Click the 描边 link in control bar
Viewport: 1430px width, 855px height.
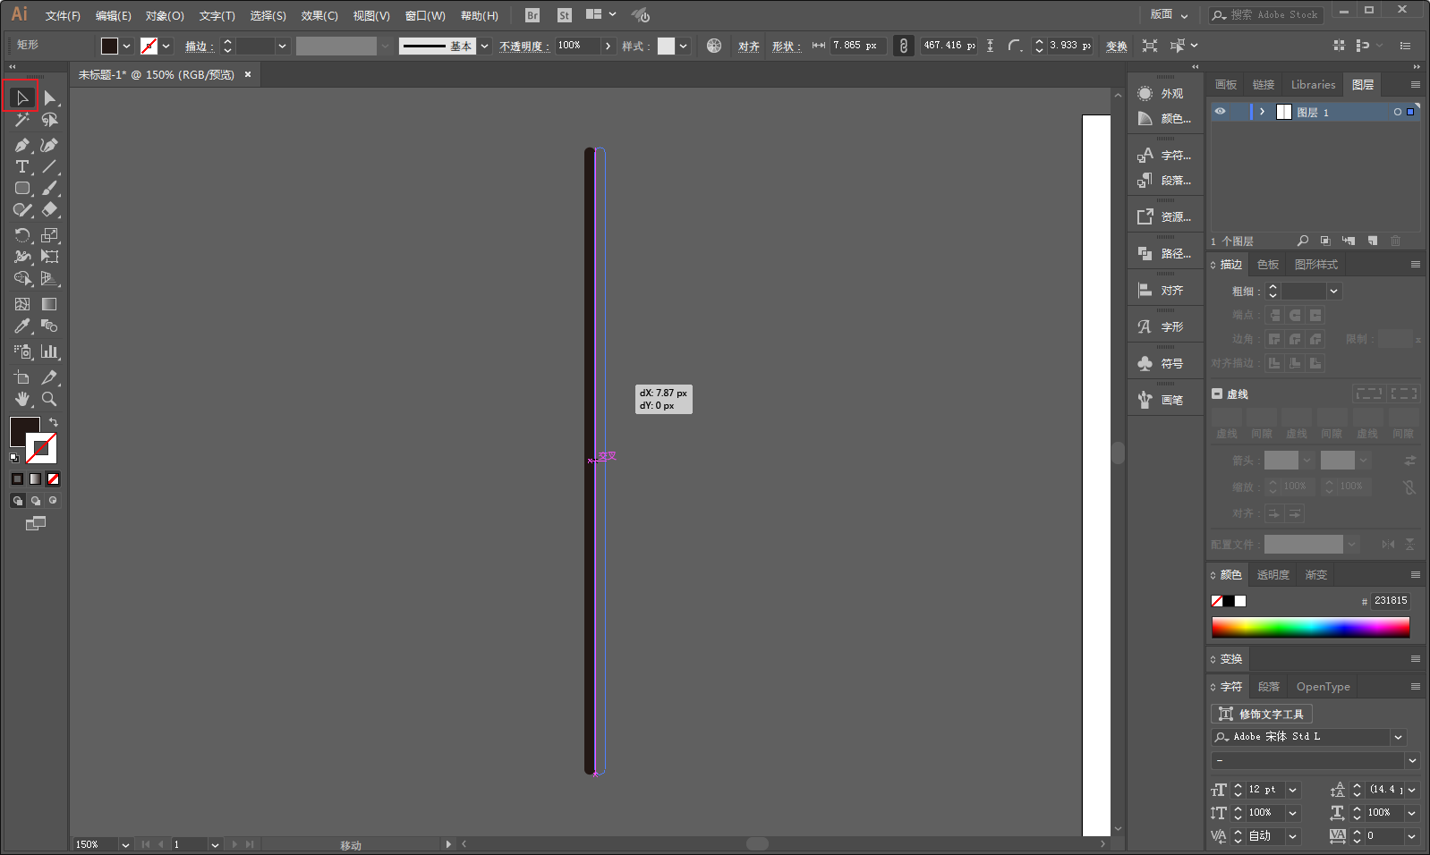(x=198, y=47)
